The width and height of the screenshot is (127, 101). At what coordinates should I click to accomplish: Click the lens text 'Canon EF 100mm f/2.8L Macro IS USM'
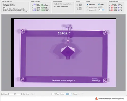[14, 9]
